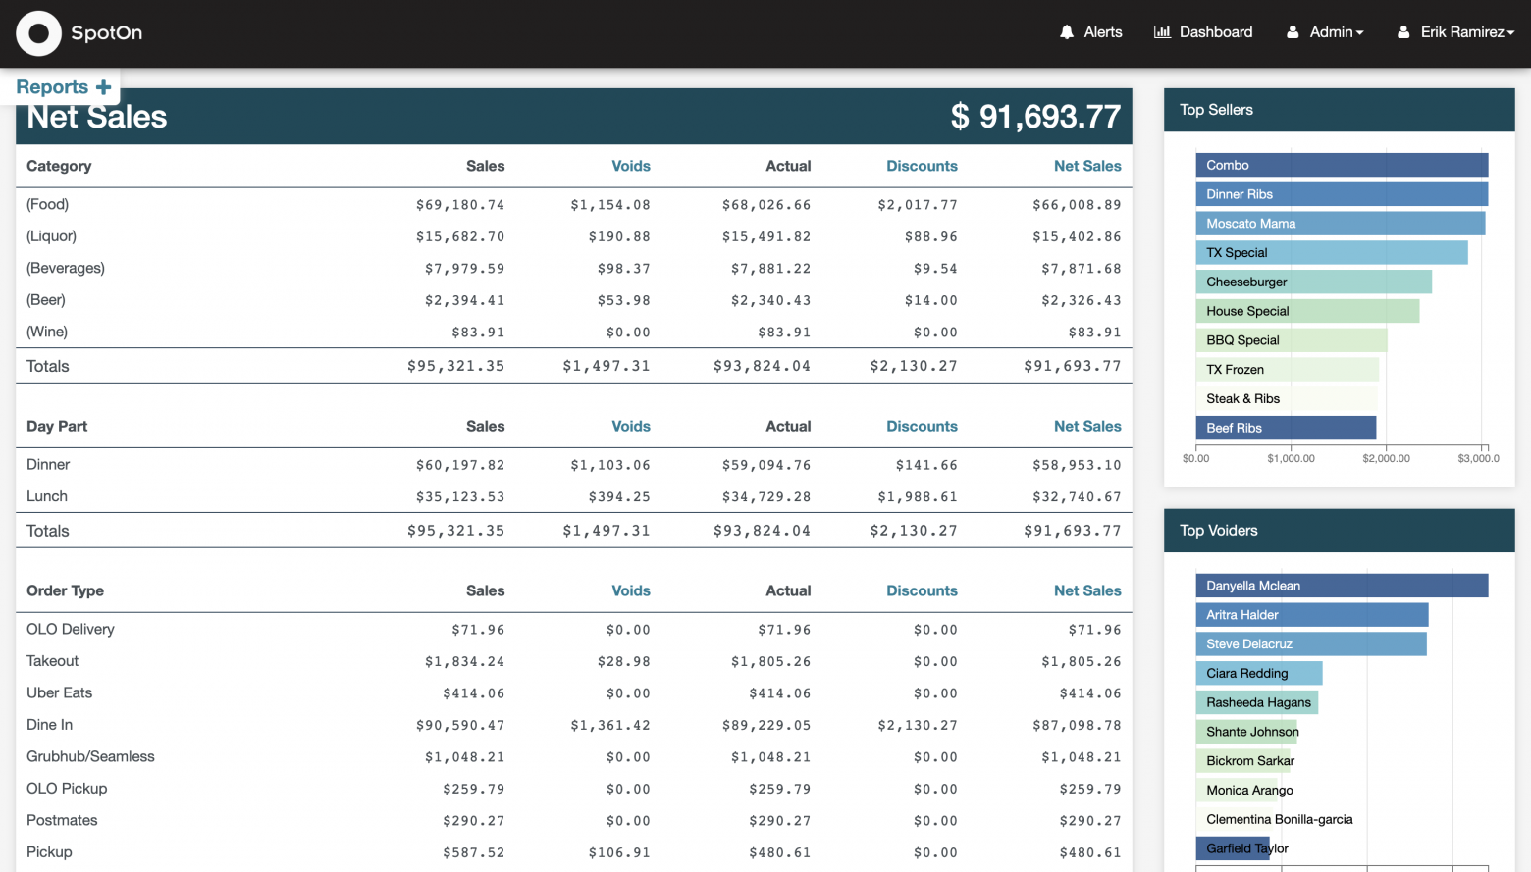Open Alerts from the top navigation
The image size is (1531, 872).
[x=1102, y=32]
